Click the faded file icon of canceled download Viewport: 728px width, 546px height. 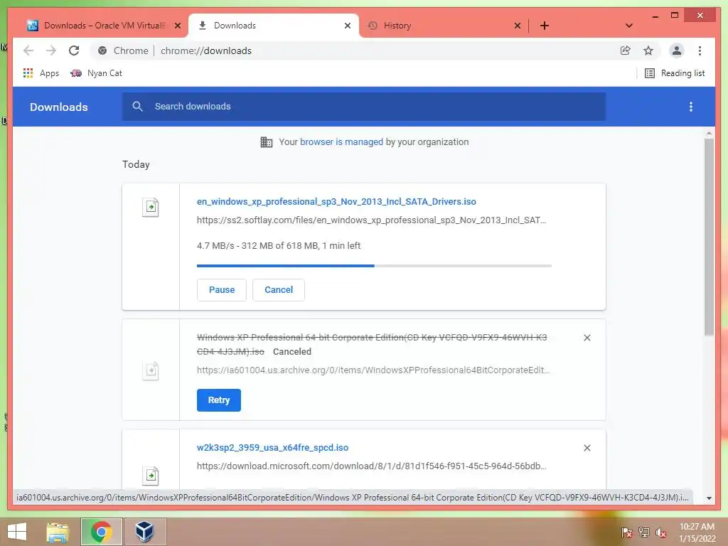tap(151, 370)
